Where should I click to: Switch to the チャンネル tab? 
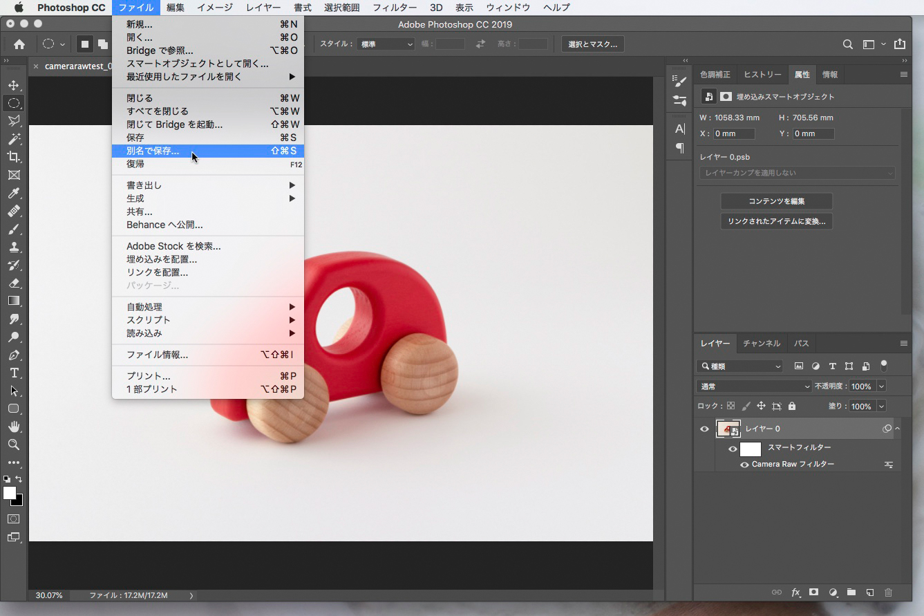pyautogui.click(x=761, y=344)
